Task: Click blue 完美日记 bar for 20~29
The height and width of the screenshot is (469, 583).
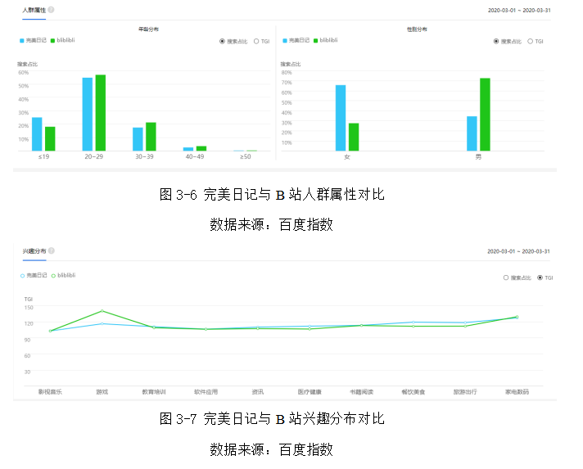Action: tap(88, 114)
